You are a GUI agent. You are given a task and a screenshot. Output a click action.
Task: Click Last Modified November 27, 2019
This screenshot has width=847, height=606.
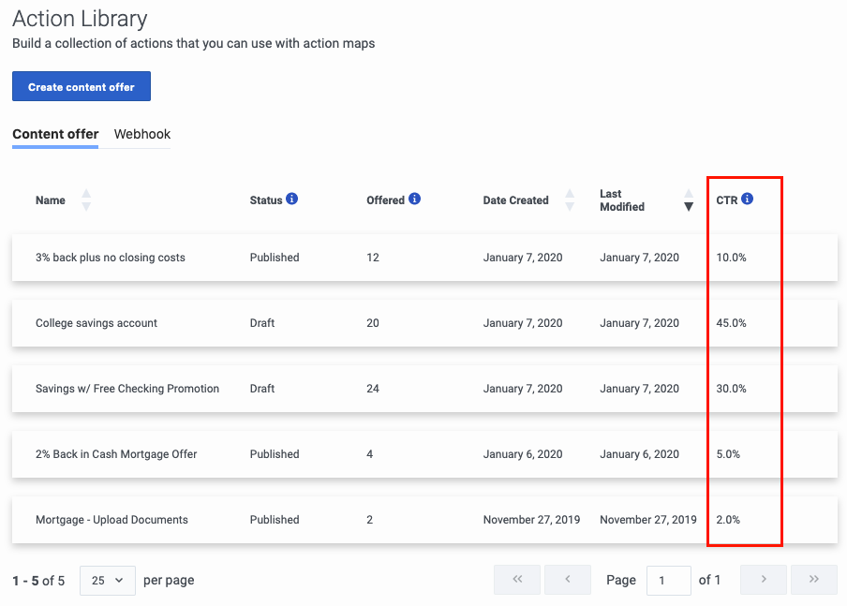[648, 520]
